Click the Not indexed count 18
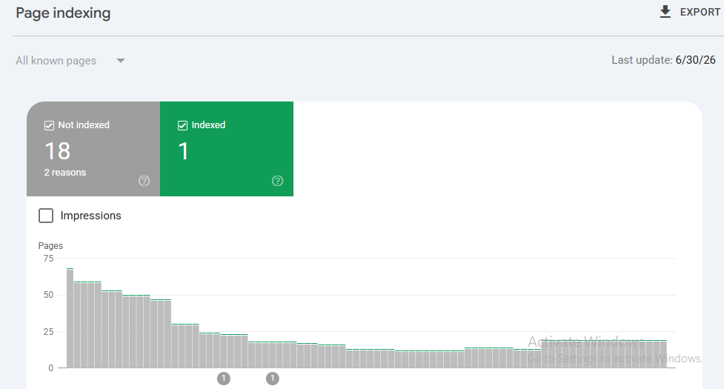Screen dimensions: 724x389 57,151
